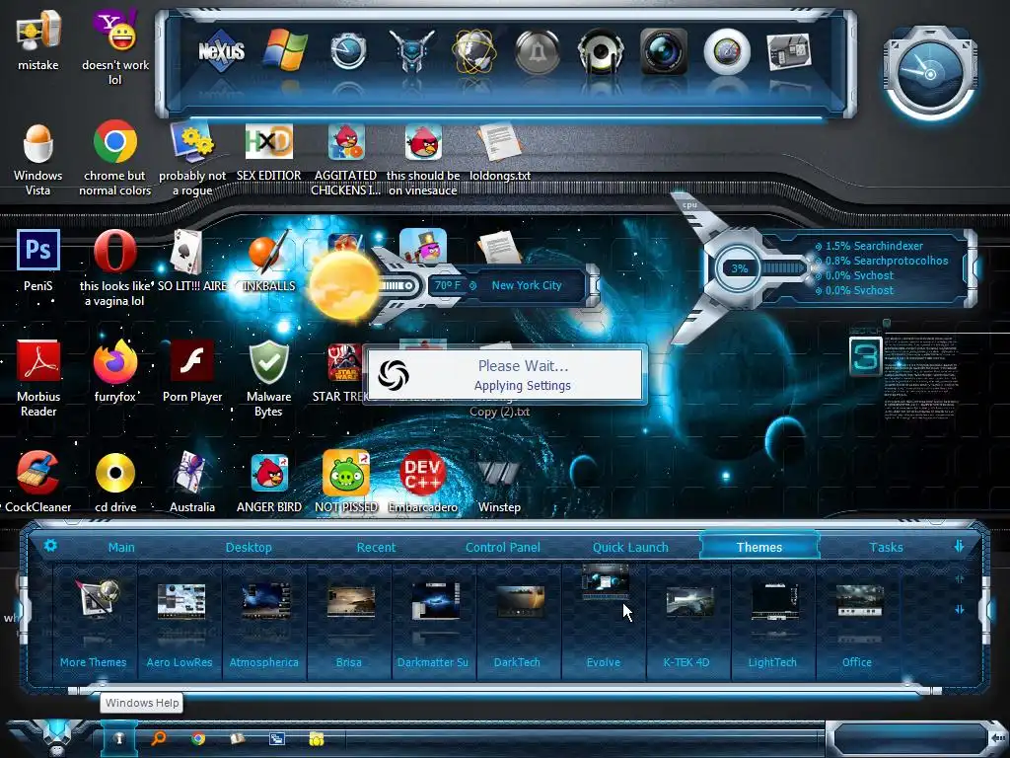This screenshot has height=758, width=1010.
Task: Click the Searchindexer CPU entry
Action: pyautogui.click(x=874, y=246)
